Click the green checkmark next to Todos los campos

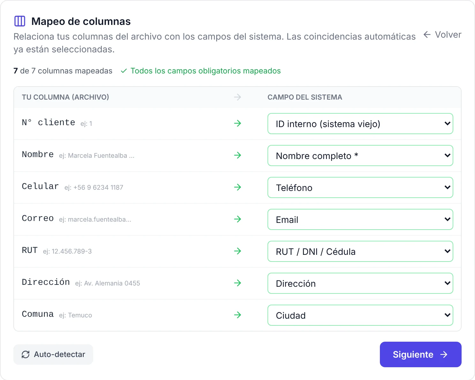pyautogui.click(x=124, y=71)
